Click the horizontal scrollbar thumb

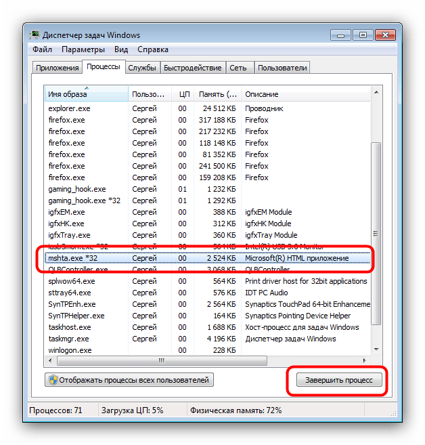pos(162,361)
